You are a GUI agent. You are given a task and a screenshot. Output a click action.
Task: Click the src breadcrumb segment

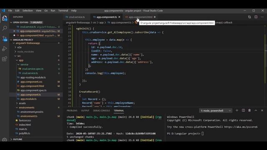[x=95, y=22]
